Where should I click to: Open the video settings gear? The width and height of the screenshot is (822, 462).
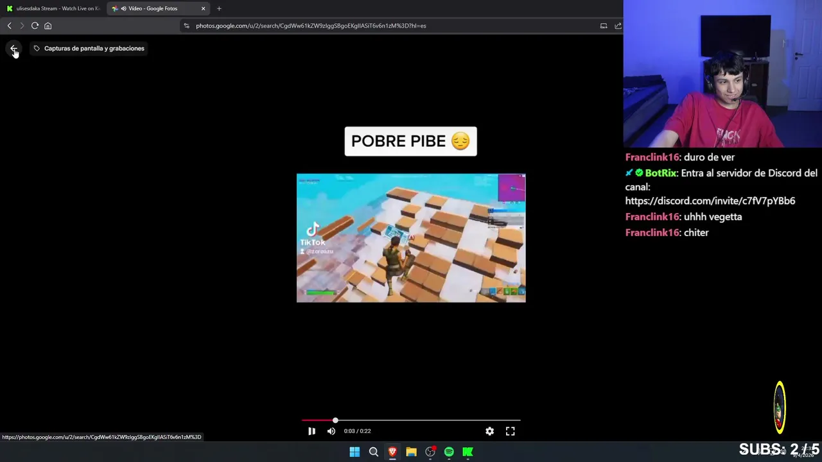[489, 431]
